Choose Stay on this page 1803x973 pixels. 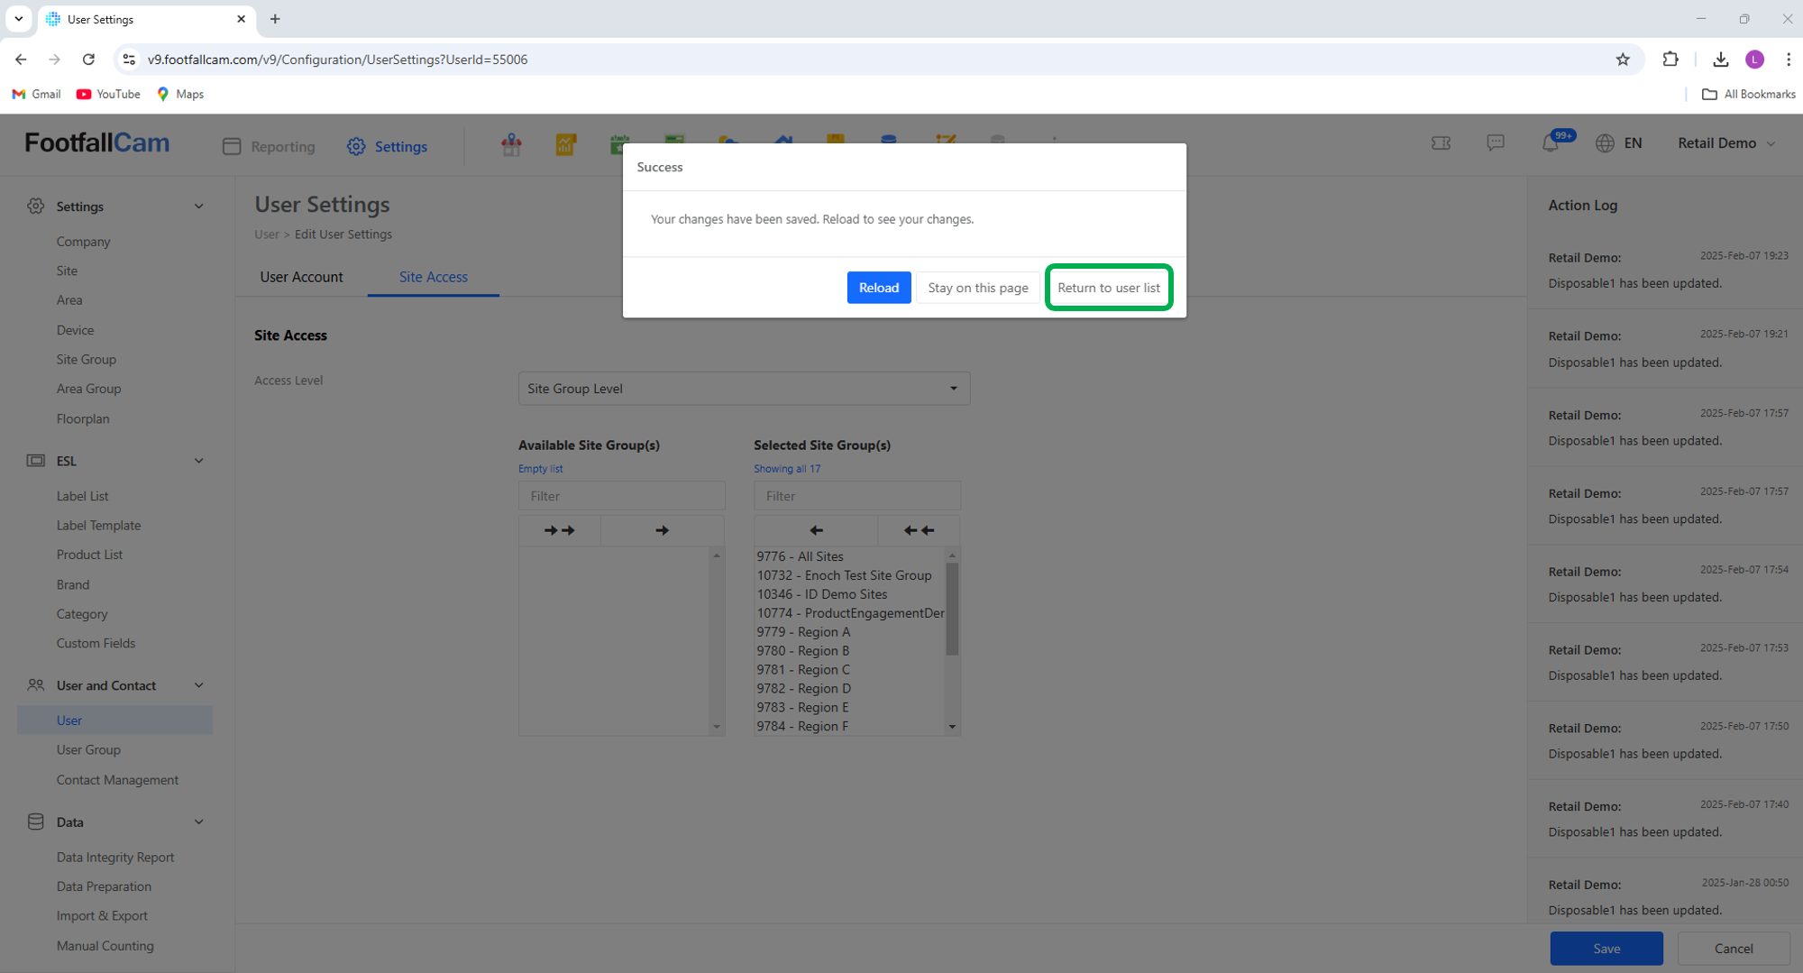tap(977, 288)
